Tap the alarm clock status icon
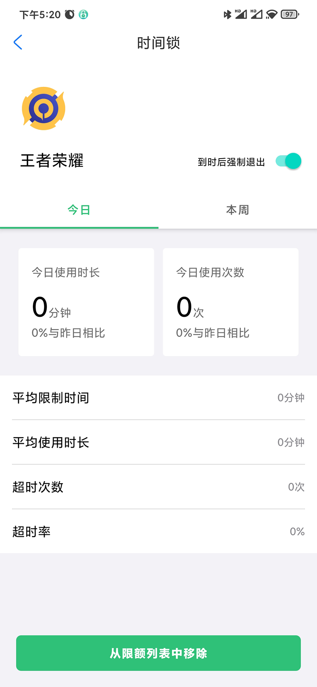This screenshot has width=317, height=687. coord(70,15)
